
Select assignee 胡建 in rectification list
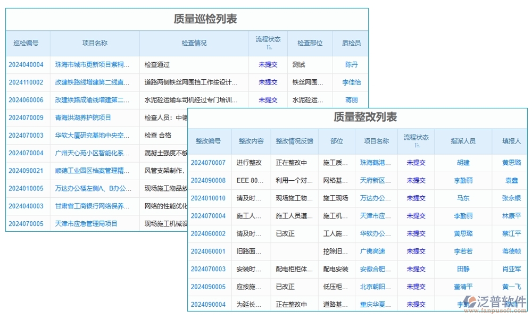tap(463, 163)
